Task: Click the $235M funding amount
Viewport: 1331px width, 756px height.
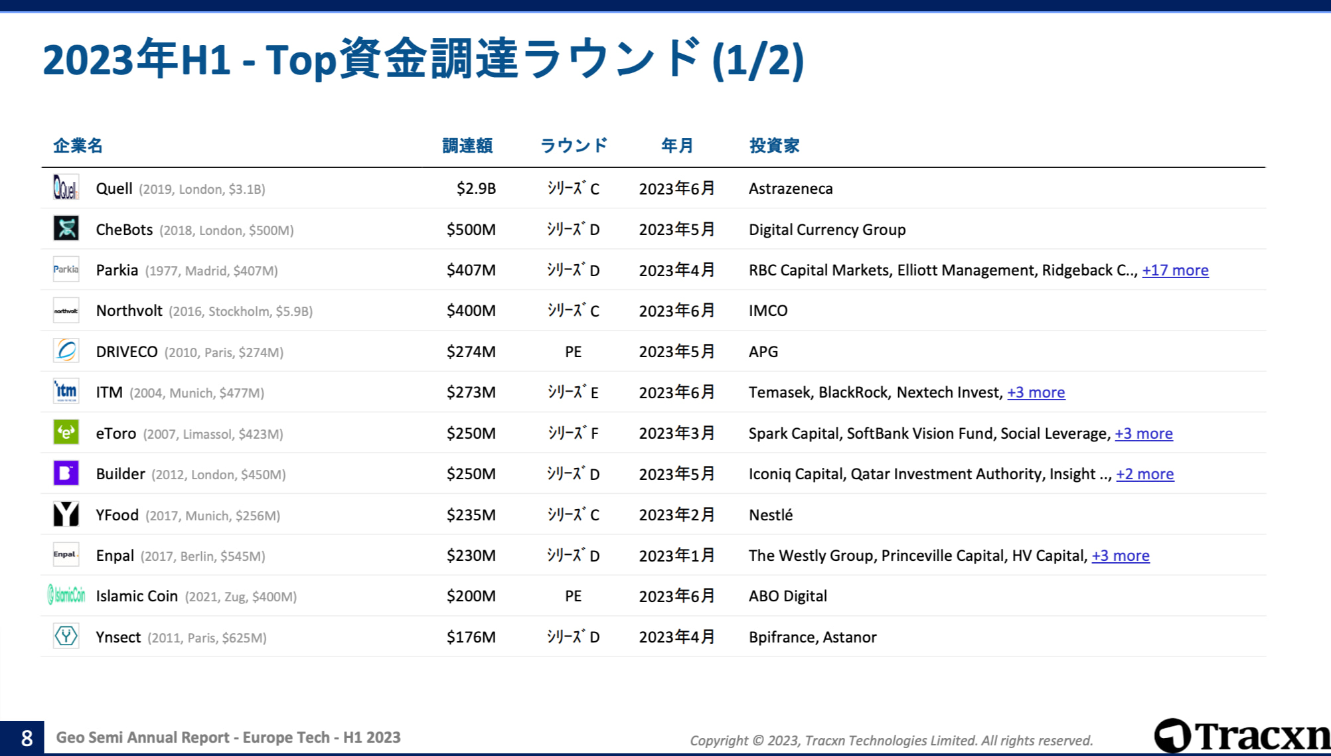Action: [x=471, y=515]
